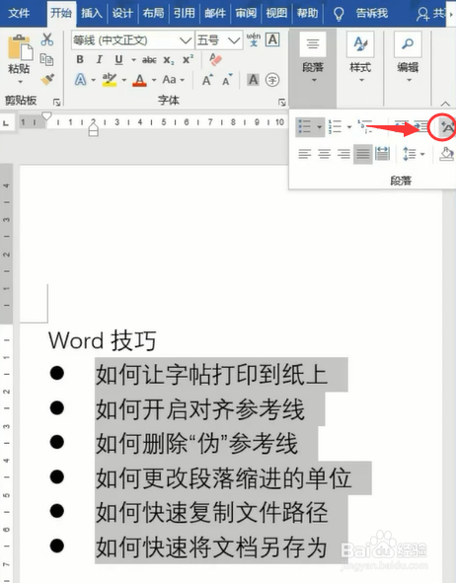Switch to the 布局 Layout tab
456x583 pixels.
pyautogui.click(x=153, y=14)
